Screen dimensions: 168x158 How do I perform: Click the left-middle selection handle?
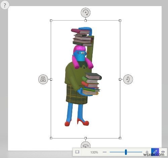pyautogui.click(x=51, y=80)
